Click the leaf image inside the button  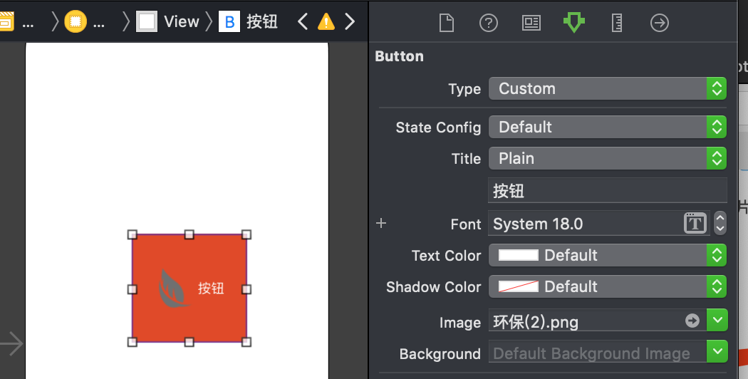pyautogui.click(x=174, y=289)
